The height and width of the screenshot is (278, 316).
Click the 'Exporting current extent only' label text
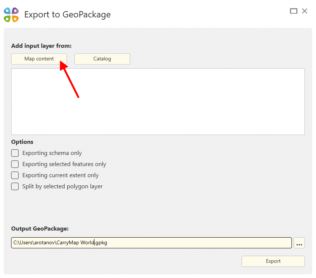(x=61, y=175)
